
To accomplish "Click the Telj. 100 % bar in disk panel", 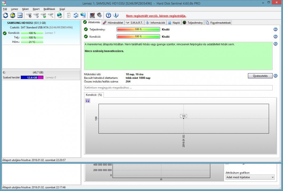I will point(32,37).
